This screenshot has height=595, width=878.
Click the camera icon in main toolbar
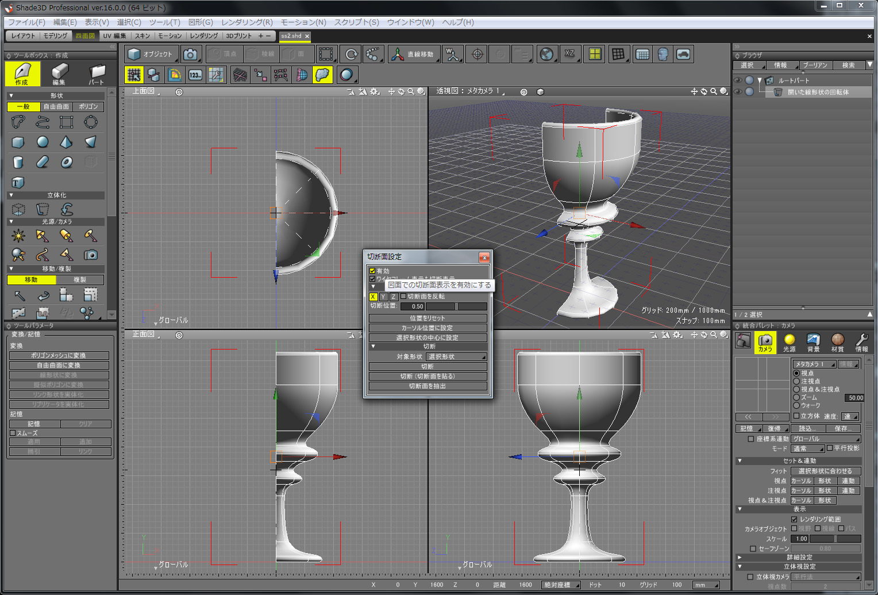pyautogui.click(x=191, y=54)
